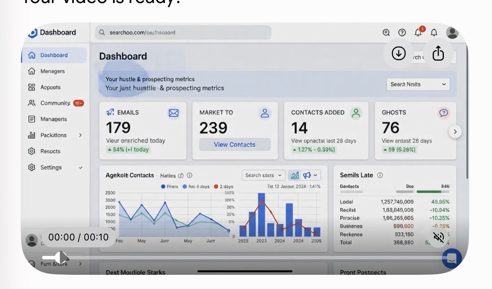Toggle the Aoc it days legend series
This screenshot has width=492, height=289.
point(196,187)
